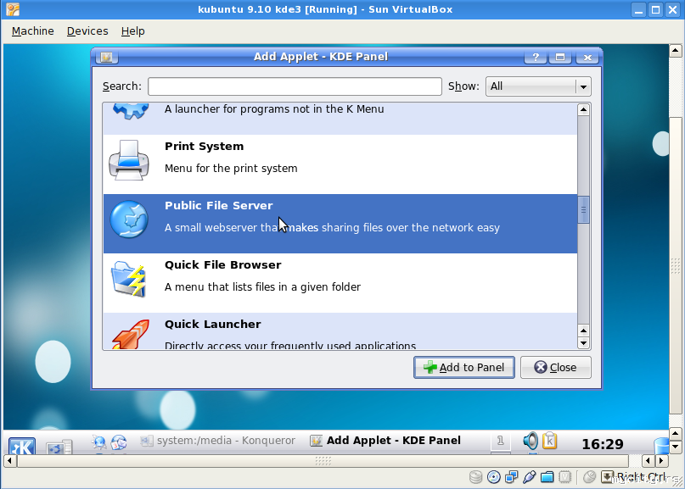
Task: Expand the Show filter dropdown set to All
Action: coord(538,86)
